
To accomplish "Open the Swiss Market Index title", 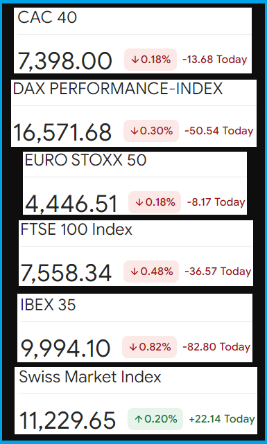I will tap(90, 378).
